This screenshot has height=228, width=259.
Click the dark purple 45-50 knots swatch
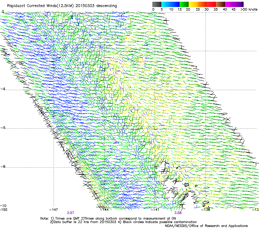239,4
